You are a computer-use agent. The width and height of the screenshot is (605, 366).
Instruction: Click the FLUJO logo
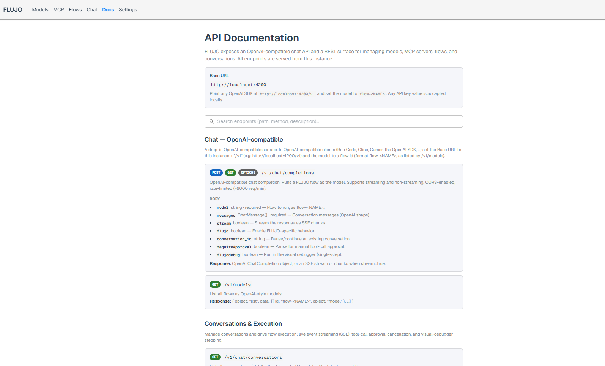pyautogui.click(x=13, y=9)
